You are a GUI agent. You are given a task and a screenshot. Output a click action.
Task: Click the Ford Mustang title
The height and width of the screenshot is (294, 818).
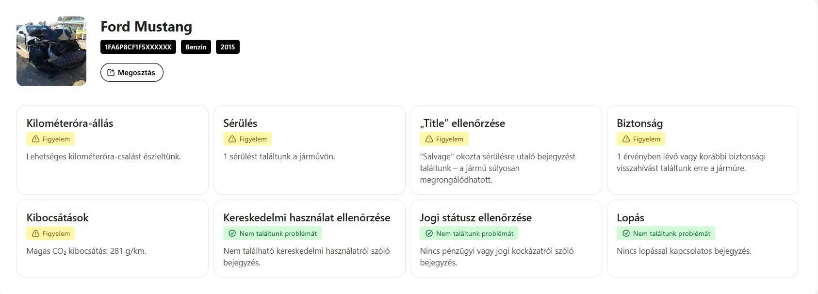click(x=146, y=27)
